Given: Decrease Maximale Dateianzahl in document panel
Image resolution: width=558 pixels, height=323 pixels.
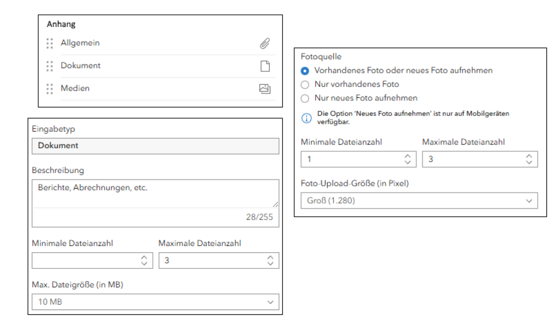Looking at the screenshot, I should pyautogui.click(x=270, y=264).
